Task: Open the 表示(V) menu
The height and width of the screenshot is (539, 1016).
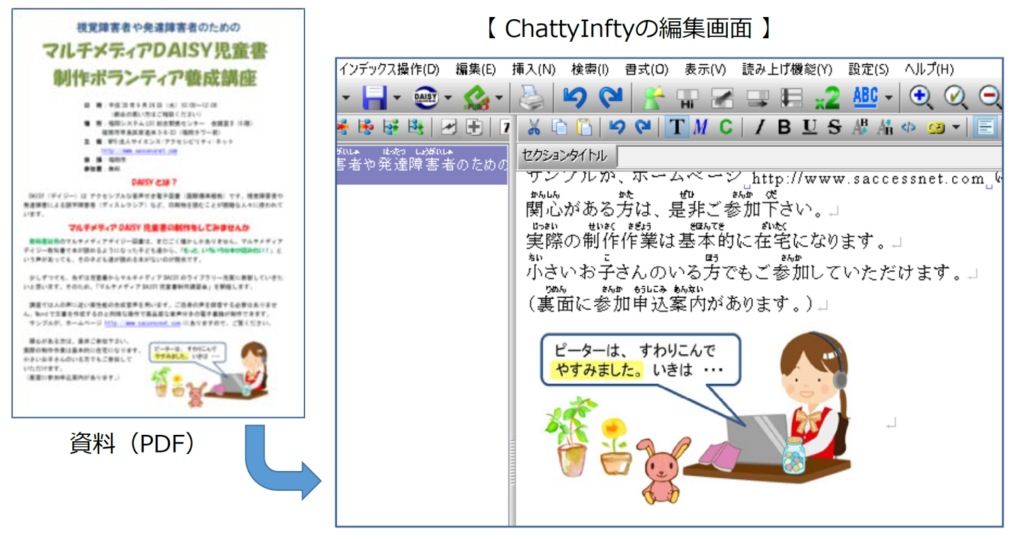Action: tap(704, 69)
